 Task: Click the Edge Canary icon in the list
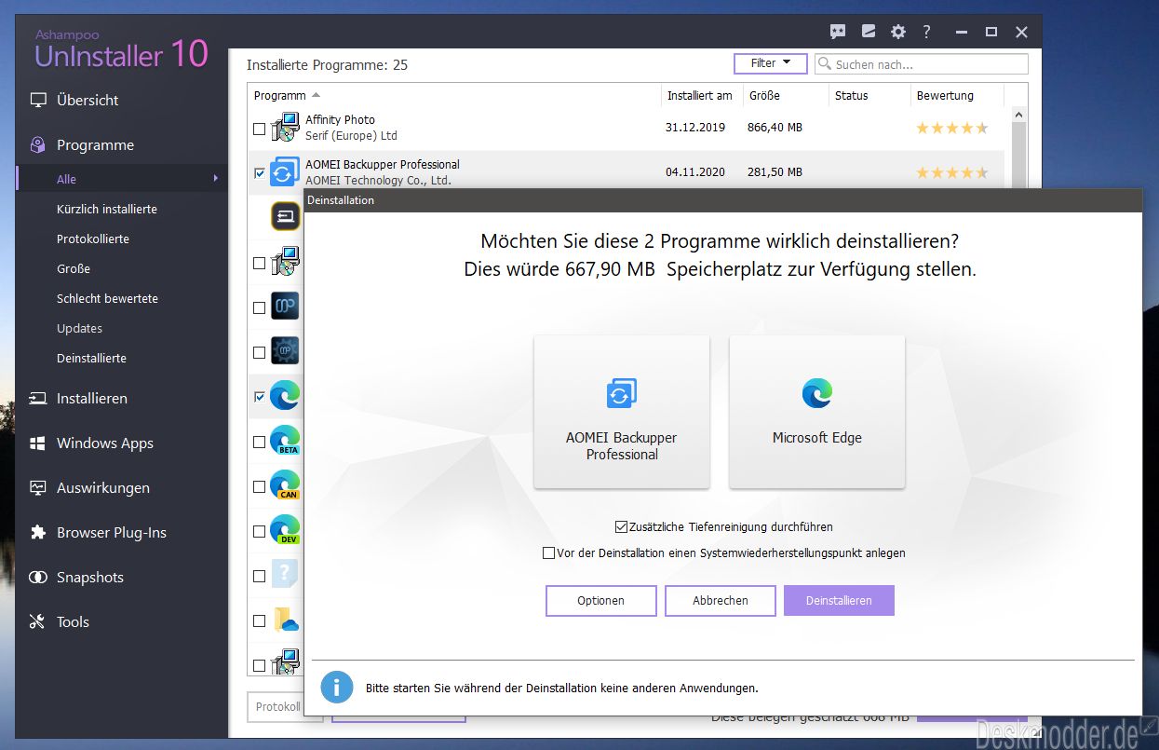tap(285, 484)
